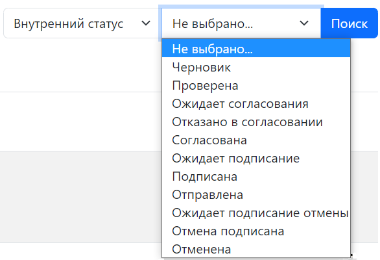Select Отказано в согласовании option
This screenshot has width=380, height=260.
(256, 122)
